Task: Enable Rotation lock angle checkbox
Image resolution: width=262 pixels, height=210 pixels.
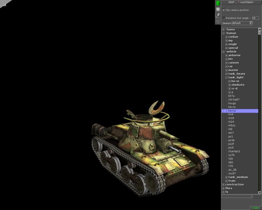Action: [x=224, y=17]
